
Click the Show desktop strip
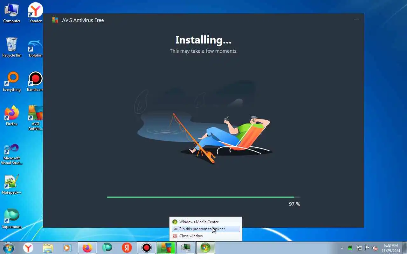pos(404,248)
